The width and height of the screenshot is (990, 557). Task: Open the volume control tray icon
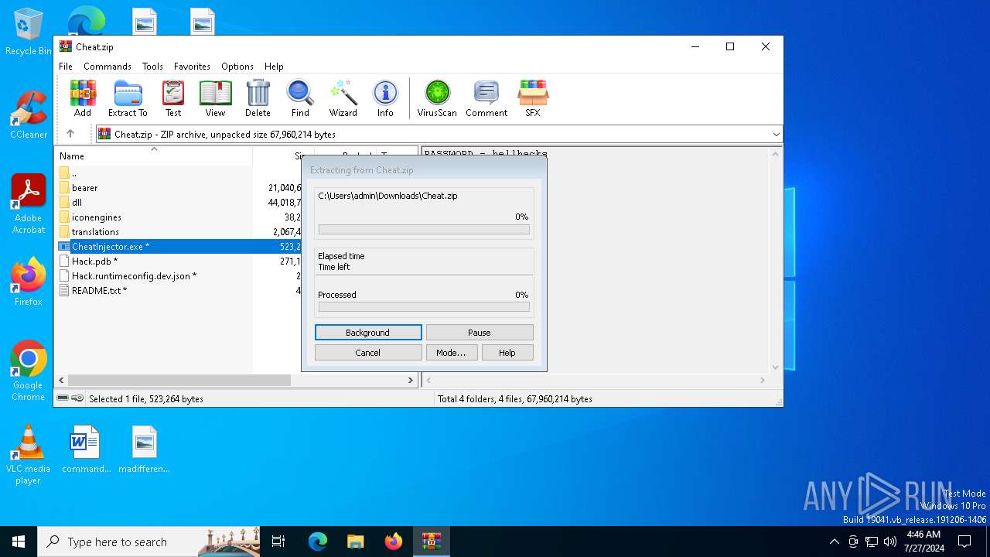889,542
